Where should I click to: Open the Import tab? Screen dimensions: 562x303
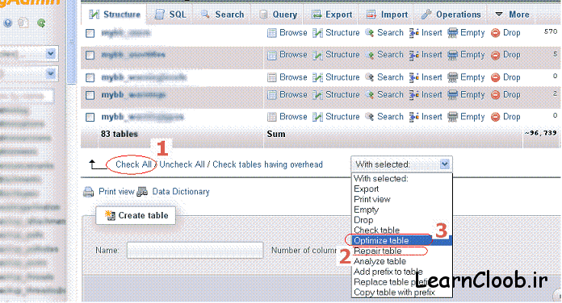pos(387,15)
